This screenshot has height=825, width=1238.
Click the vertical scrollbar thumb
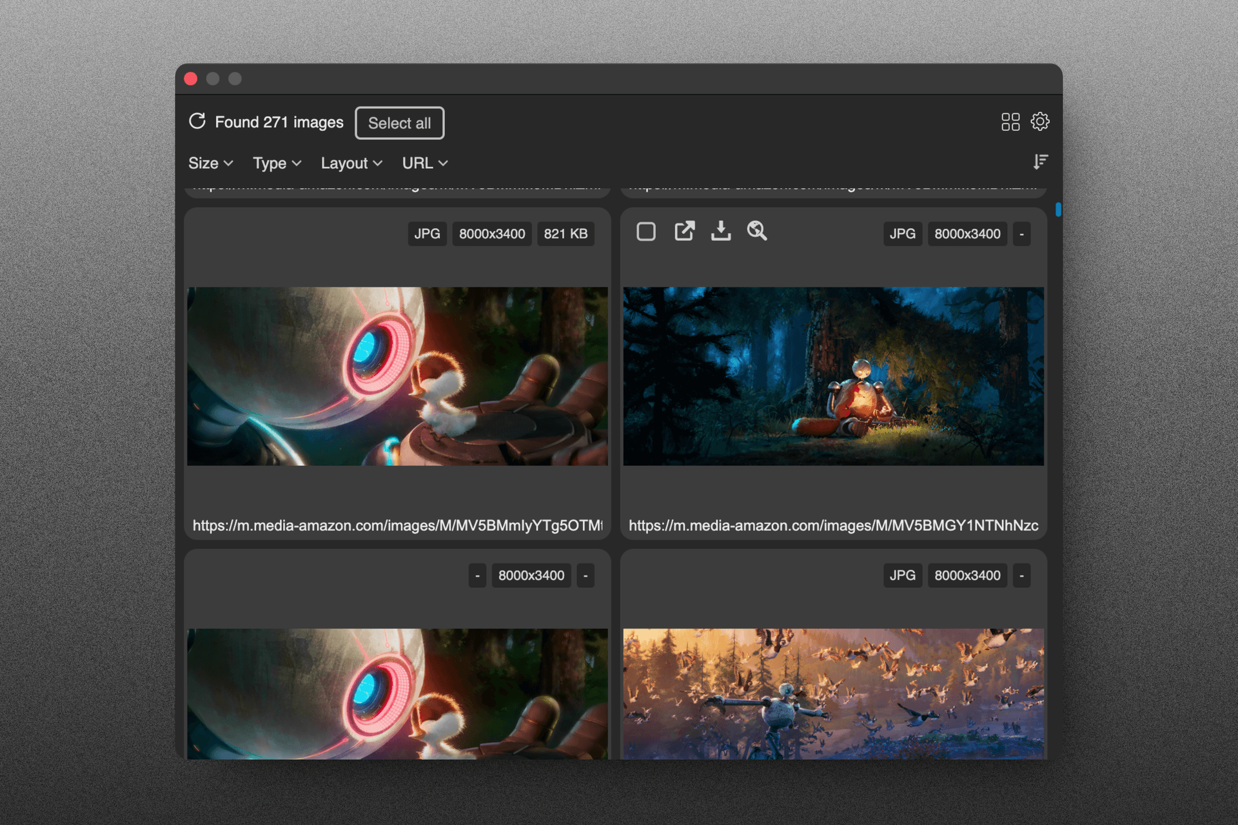pos(1058,209)
